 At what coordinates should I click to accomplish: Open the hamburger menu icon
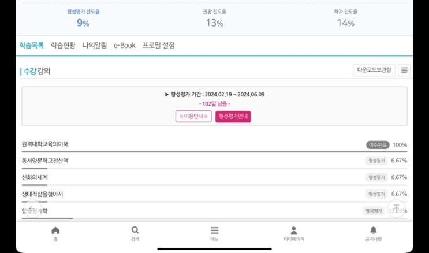pyautogui.click(x=214, y=230)
